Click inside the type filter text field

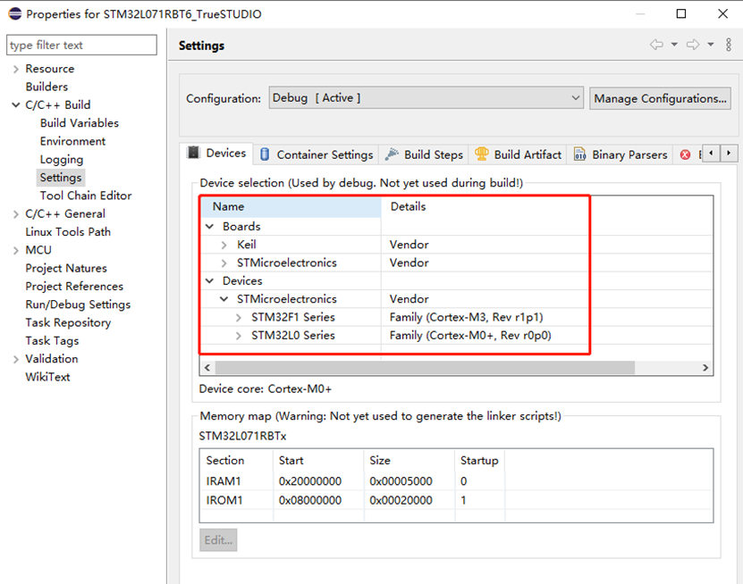(x=80, y=45)
